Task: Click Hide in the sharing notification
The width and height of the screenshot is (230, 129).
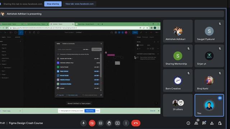Action: [97, 111]
